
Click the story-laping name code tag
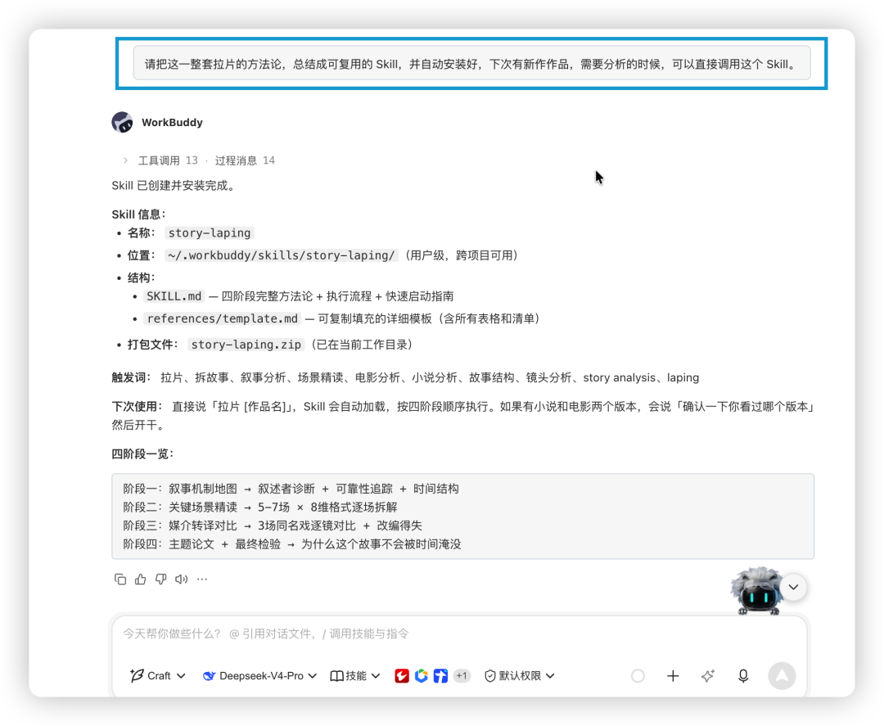pos(210,232)
